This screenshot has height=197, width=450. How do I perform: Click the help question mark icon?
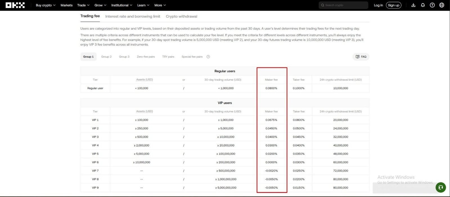pyautogui.click(x=432, y=5)
